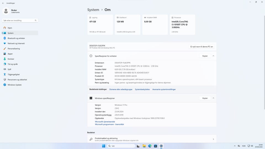Image resolution: width=265 pixels, height=149 pixels.
Task: Open Produktnøkkel og aktivering chevron
Action: point(213,139)
